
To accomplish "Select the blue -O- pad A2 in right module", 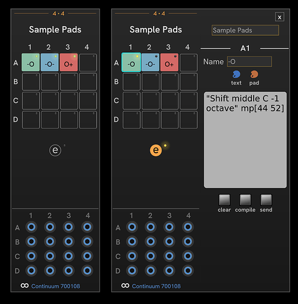I will point(150,63).
